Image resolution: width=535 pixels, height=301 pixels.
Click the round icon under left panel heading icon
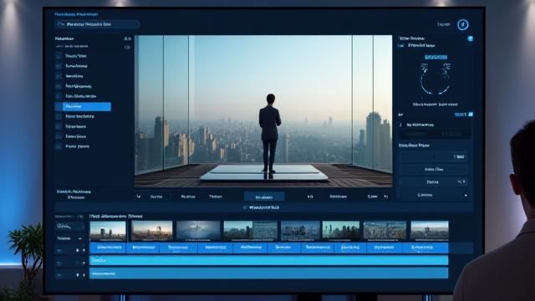point(128,47)
